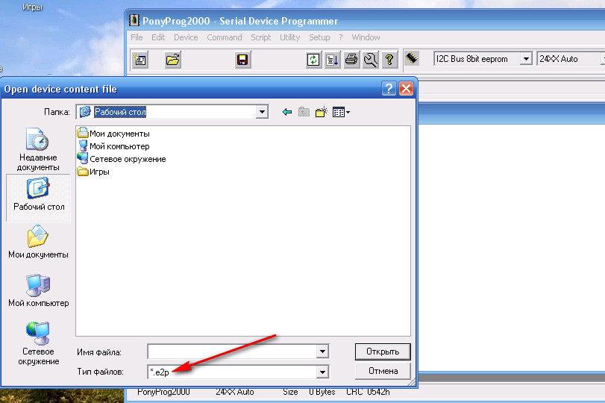Open the 24XX Auto device type combo box
Image resolution: width=605 pixels, height=403 pixels.
coord(570,59)
